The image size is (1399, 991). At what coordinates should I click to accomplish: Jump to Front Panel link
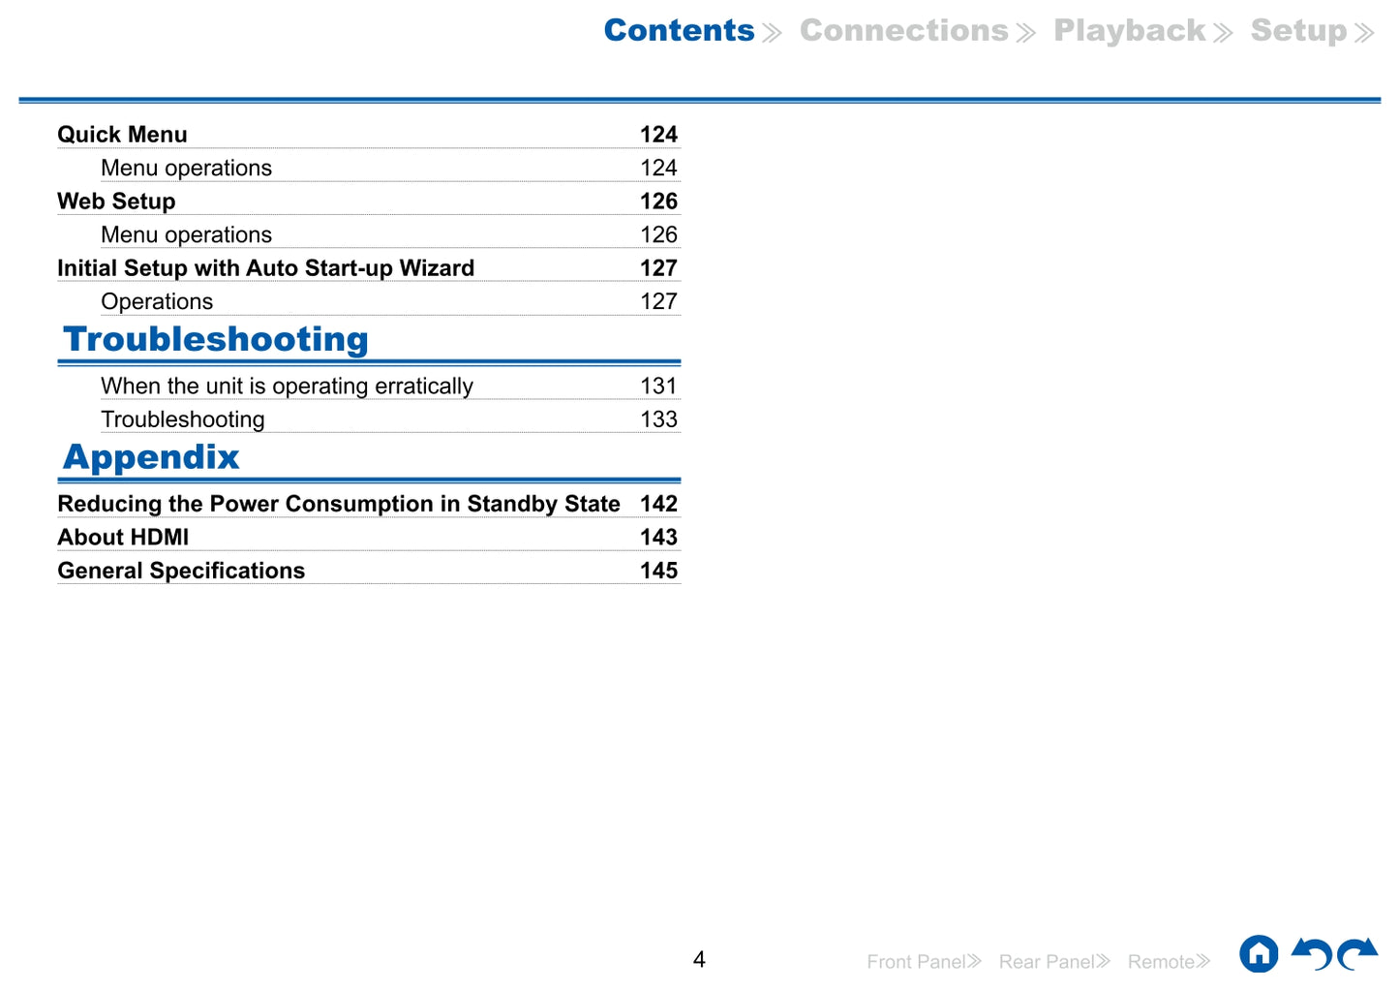[923, 961]
